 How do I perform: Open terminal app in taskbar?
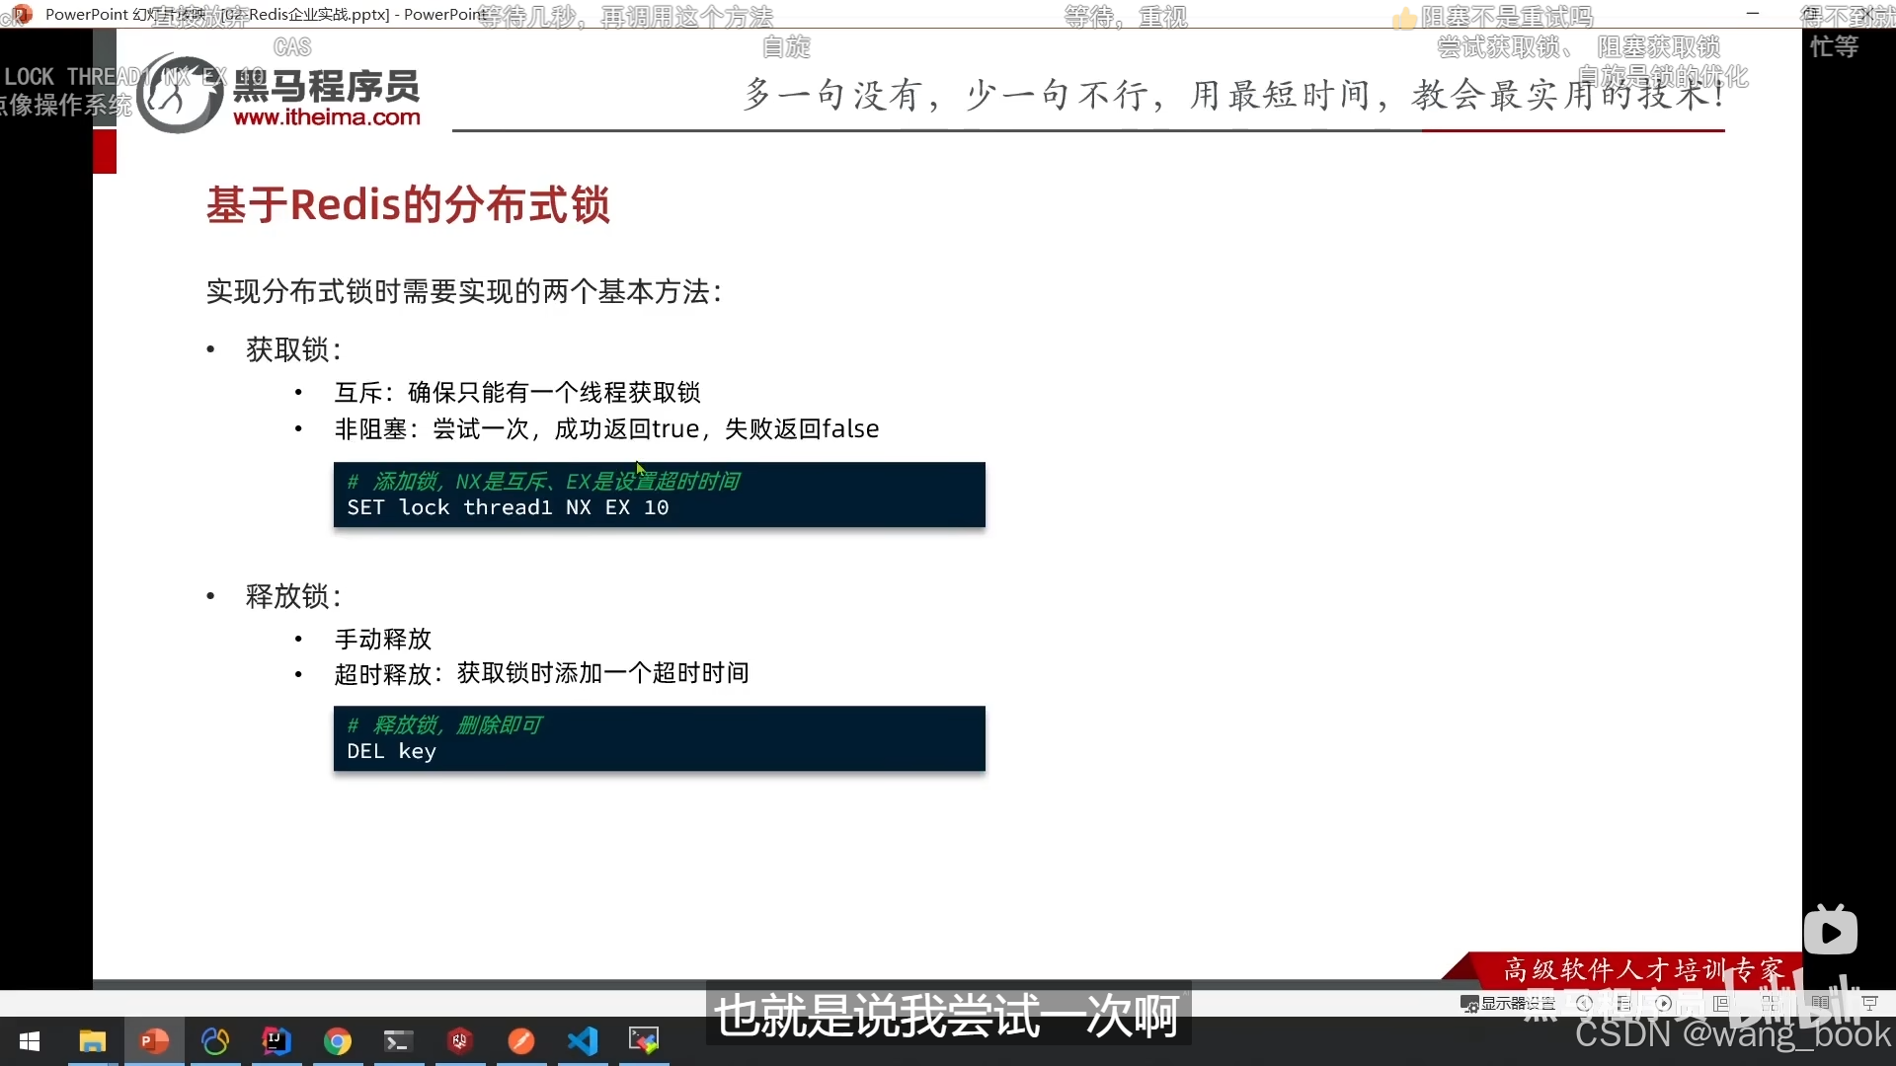click(x=399, y=1041)
